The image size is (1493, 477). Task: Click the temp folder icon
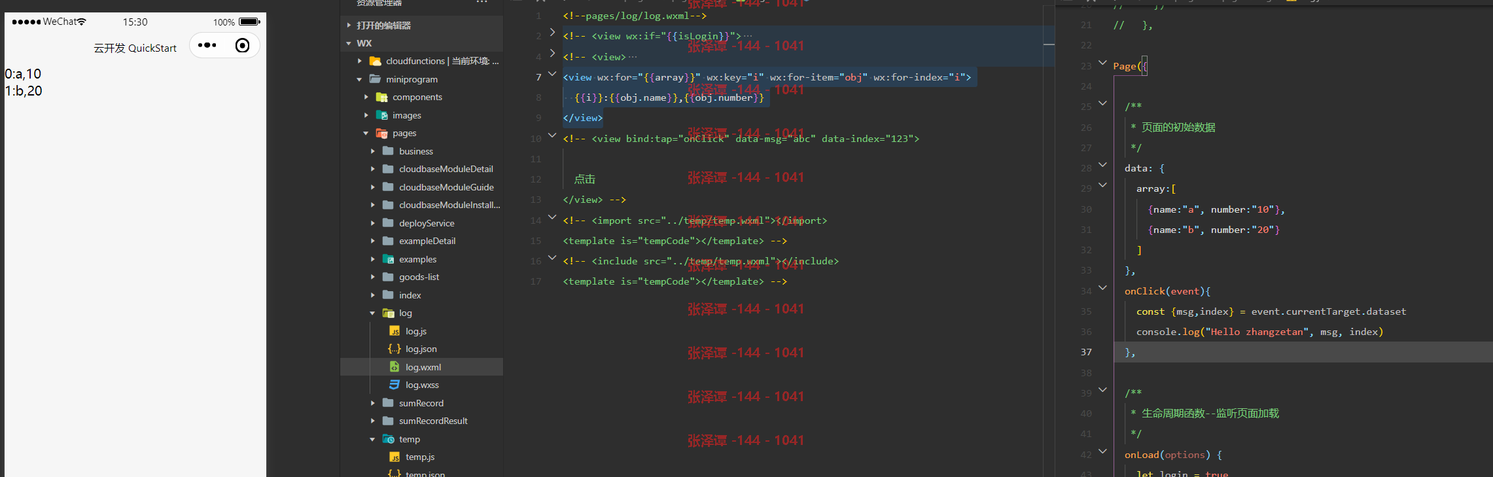(x=389, y=439)
